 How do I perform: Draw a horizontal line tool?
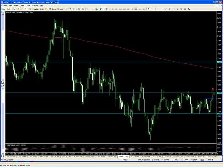pyautogui.click(x=162, y=9)
